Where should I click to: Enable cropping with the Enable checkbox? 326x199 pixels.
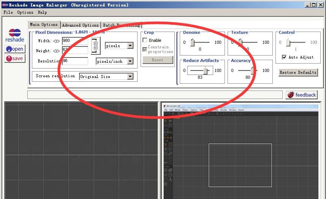coord(145,40)
